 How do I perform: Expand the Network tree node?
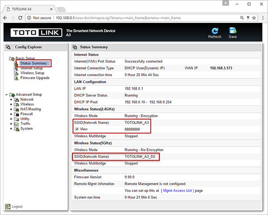click(x=11, y=99)
